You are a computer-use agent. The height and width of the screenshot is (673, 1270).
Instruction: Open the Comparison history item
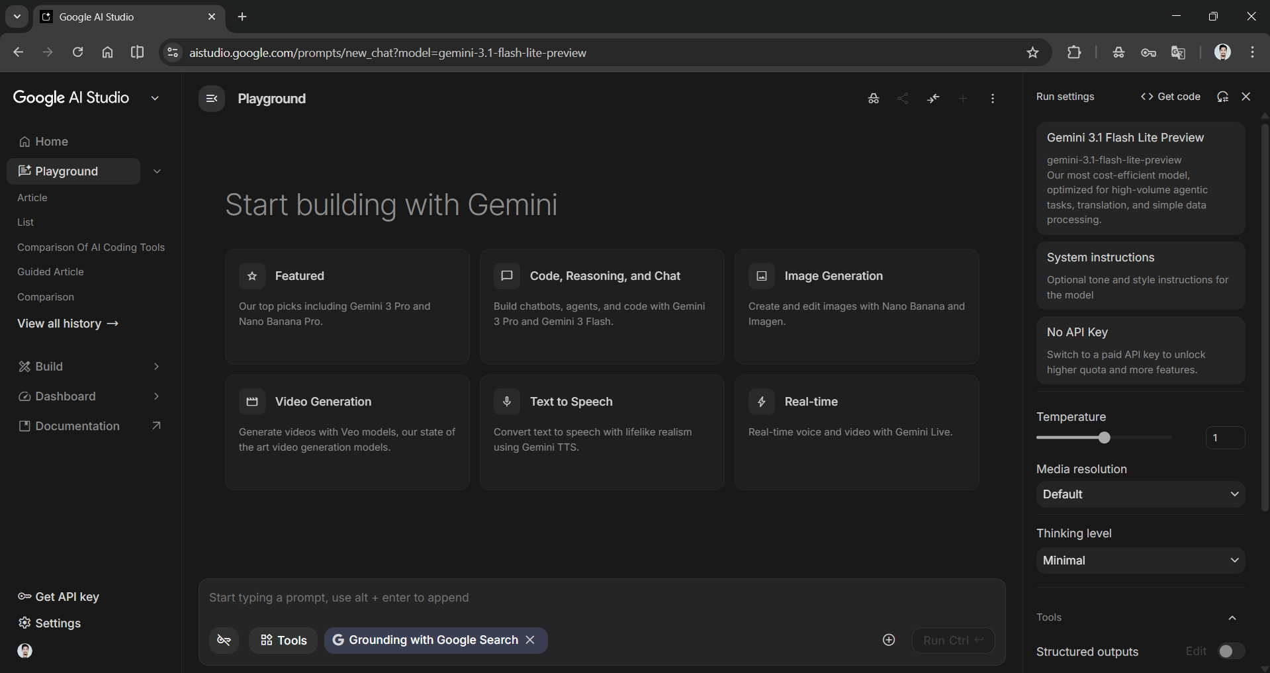point(46,297)
